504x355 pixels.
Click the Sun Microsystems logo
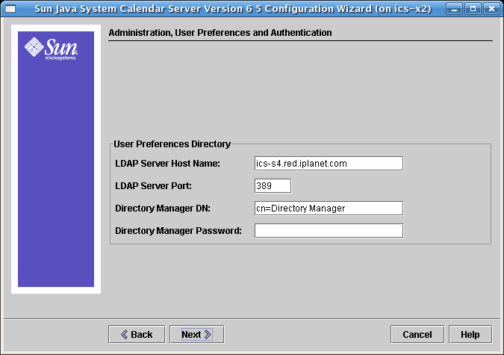pos(51,49)
